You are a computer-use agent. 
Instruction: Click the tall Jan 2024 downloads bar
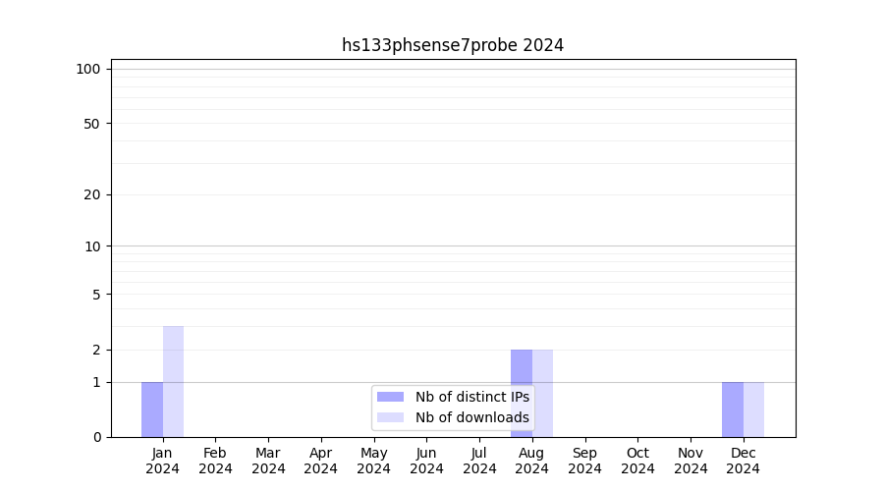coord(173,381)
